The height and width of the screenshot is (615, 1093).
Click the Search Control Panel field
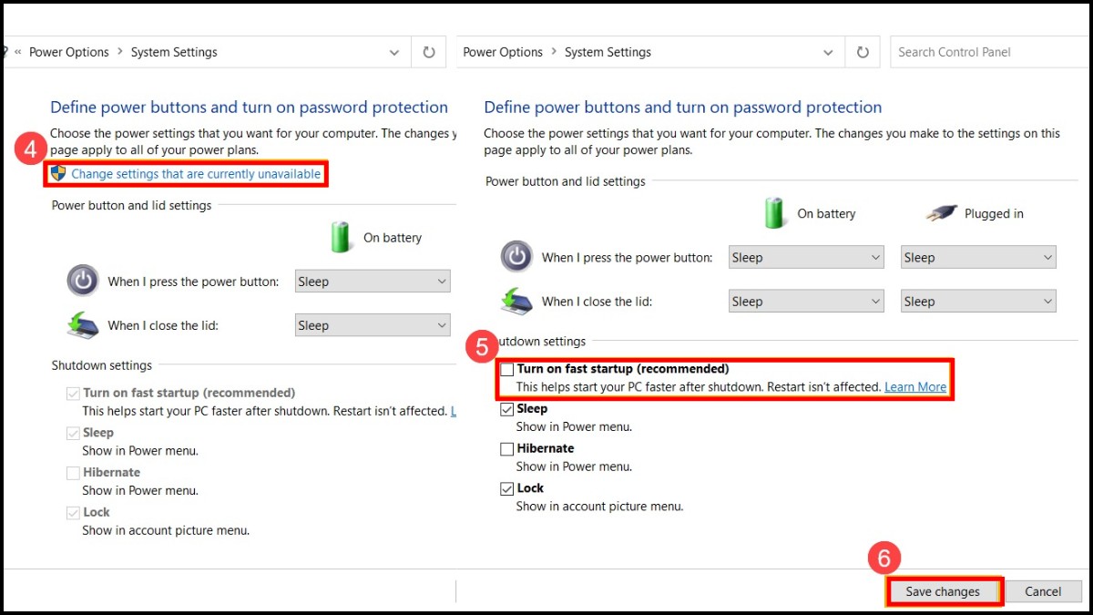[988, 53]
